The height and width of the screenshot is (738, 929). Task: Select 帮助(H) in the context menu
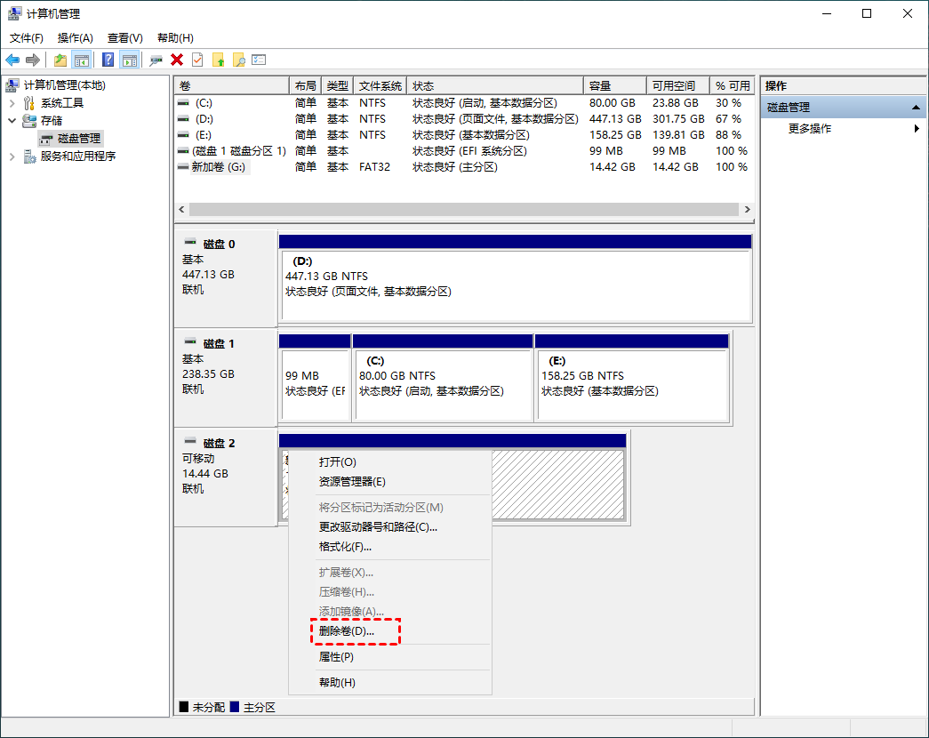click(x=390, y=682)
